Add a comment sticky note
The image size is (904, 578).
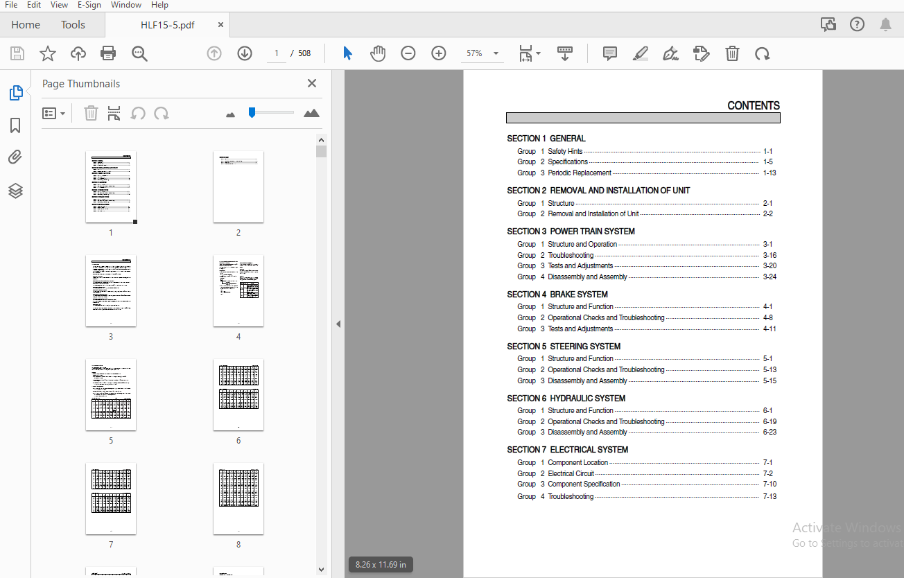tap(610, 53)
